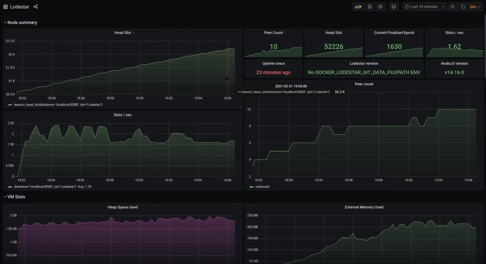This screenshot has height=264, width=486.
Task: Zoom out the time range
Action: point(452,7)
